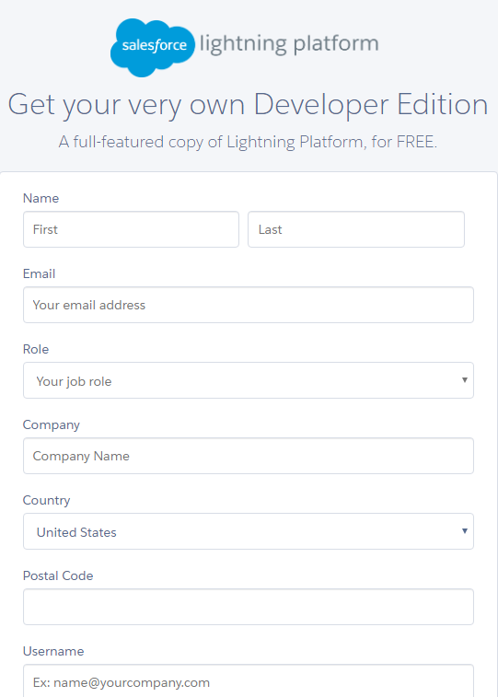This screenshot has width=498, height=697.
Task: Click the Company field label
Action: pyautogui.click(x=52, y=425)
